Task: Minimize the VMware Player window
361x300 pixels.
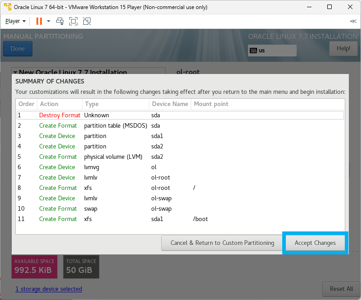Action: click(309, 7)
